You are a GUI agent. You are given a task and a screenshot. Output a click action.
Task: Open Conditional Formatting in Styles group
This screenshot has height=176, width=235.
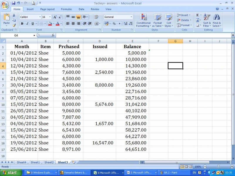coord(143,21)
